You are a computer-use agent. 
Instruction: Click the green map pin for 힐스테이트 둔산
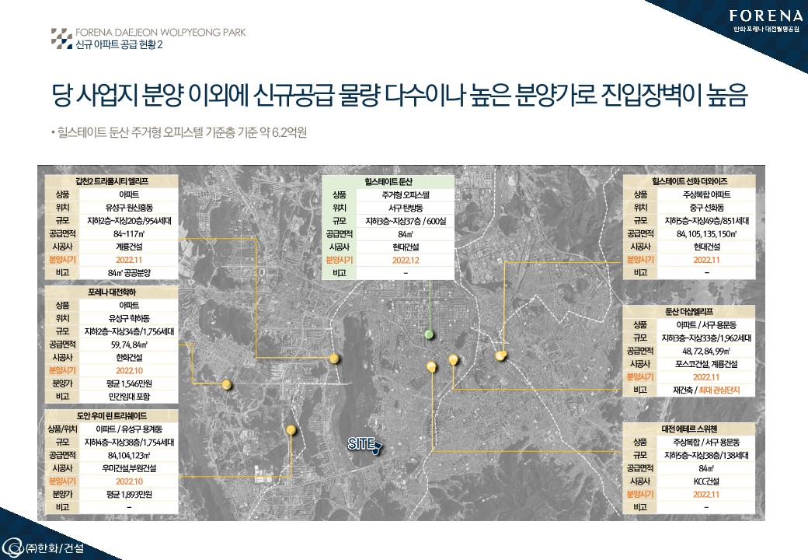[429, 334]
